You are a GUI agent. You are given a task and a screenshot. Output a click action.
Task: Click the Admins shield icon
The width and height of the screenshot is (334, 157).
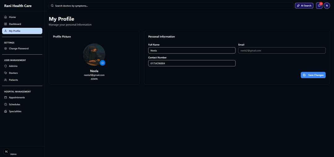pyautogui.click(x=6, y=66)
